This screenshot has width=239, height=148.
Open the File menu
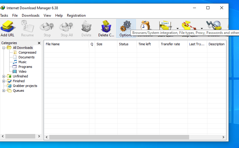click(15, 15)
